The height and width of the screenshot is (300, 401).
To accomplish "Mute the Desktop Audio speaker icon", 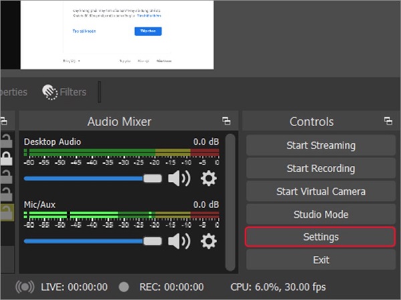I will pyautogui.click(x=178, y=179).
